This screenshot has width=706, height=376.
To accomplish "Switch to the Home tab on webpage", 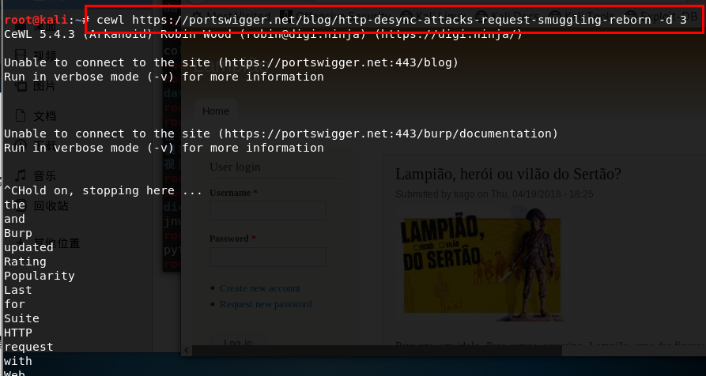I will 216,111.
